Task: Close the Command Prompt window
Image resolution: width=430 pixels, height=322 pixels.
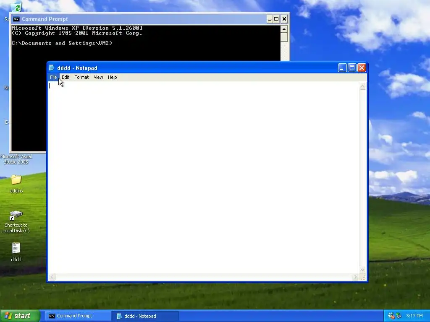Action: pyautogui.click(x=284, y=19)
